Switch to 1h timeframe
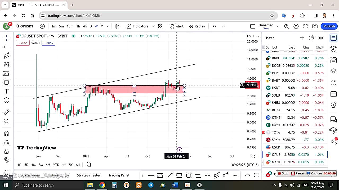Viewport: 339px width, 190px height. (78, 26)
